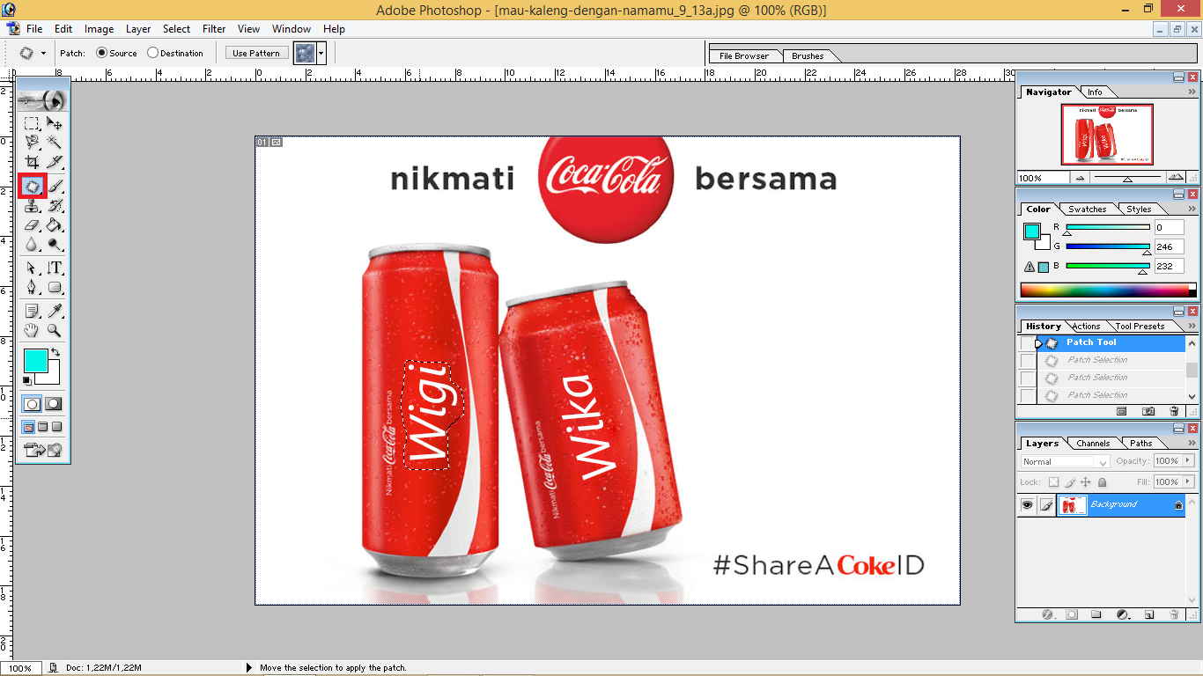Open the layer Fill slider arrow
The image size is (1203, 676).
coord(1188,481)
